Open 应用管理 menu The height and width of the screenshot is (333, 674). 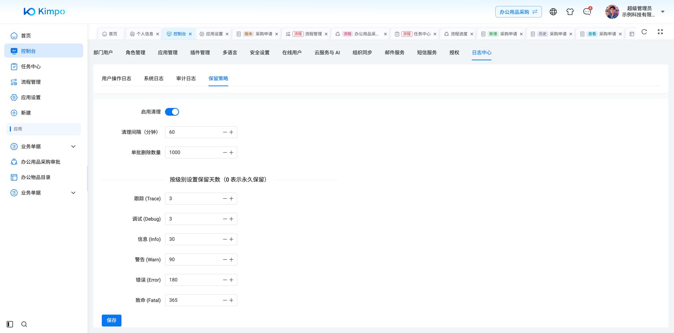point(168,53)
